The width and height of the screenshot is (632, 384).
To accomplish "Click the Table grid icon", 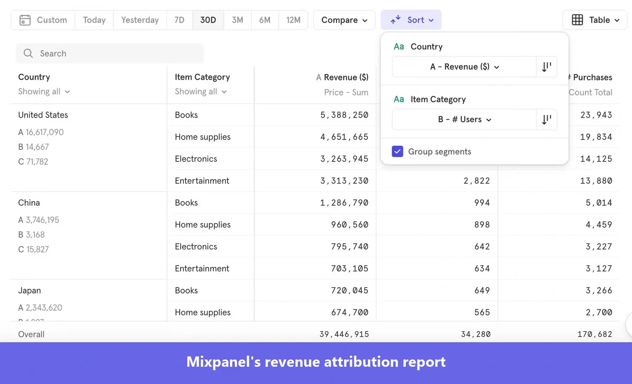I will 577,20.
